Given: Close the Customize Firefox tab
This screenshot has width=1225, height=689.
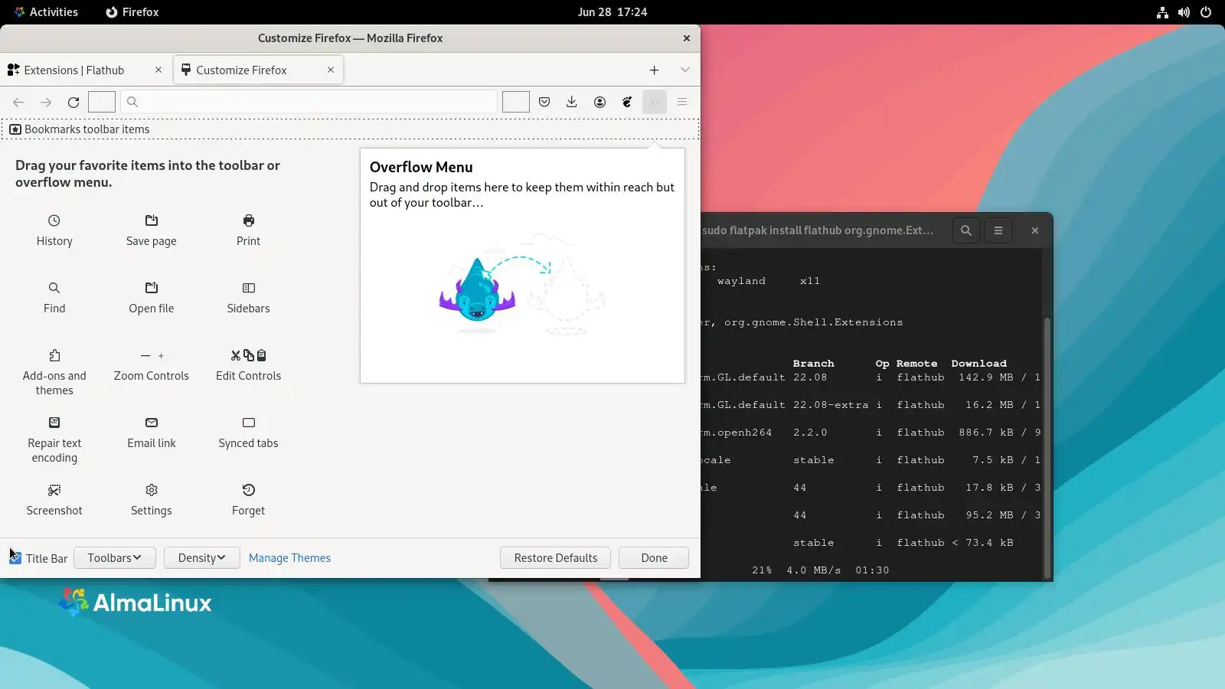Looking at the screenshot, I should pyautogui.click(x=331, y=70).
